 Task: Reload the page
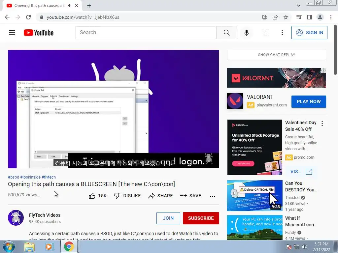(x=28, y=17)
